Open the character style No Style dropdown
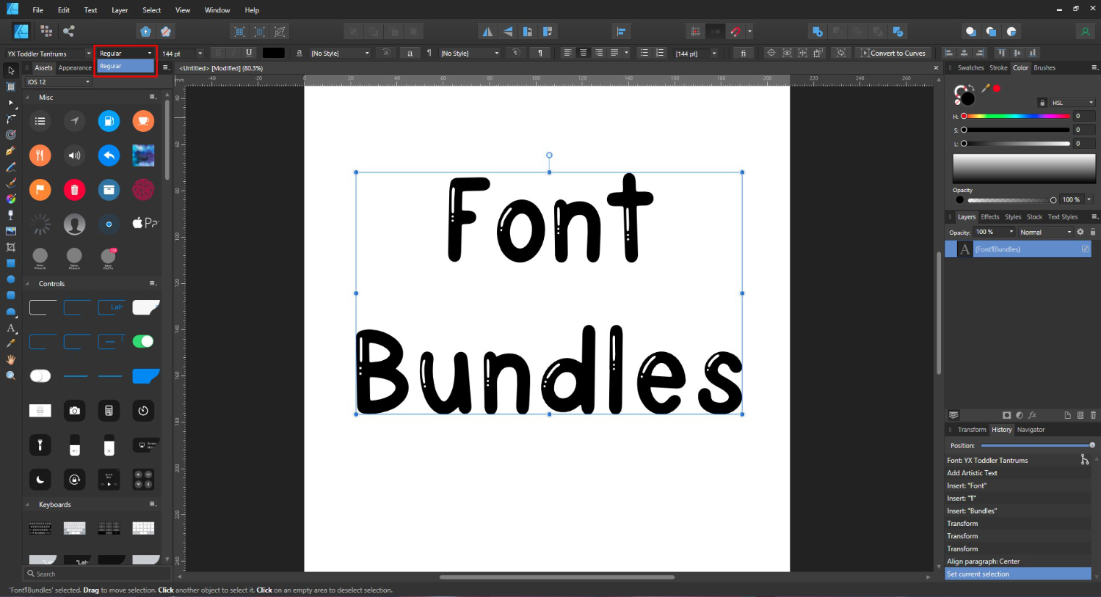1101x597 pixels. coord(340,54)
